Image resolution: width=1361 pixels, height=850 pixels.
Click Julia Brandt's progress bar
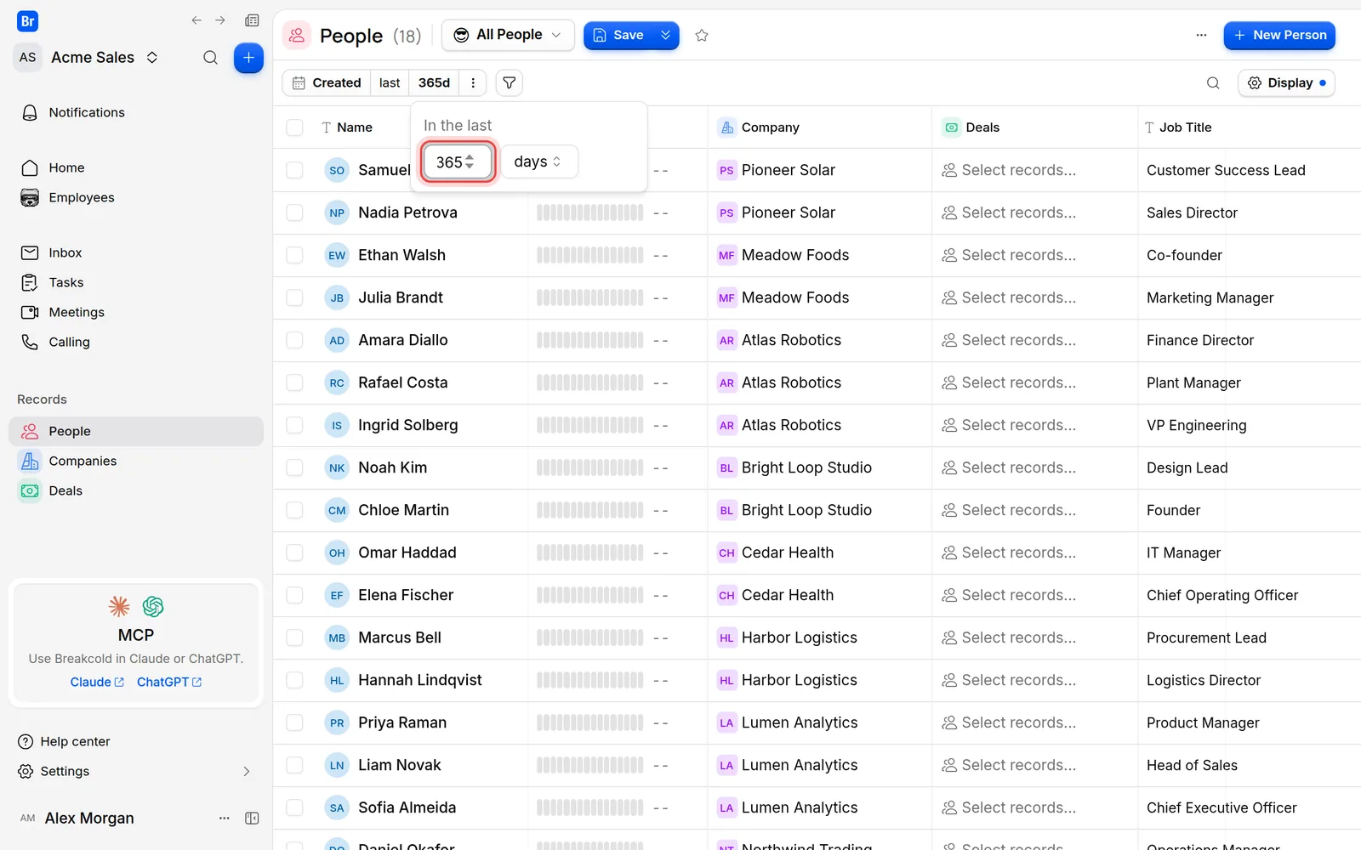point(589,297)
